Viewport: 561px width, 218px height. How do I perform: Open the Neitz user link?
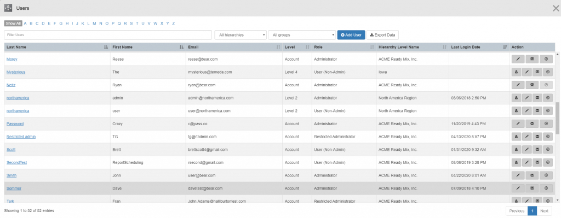[11, 85]
